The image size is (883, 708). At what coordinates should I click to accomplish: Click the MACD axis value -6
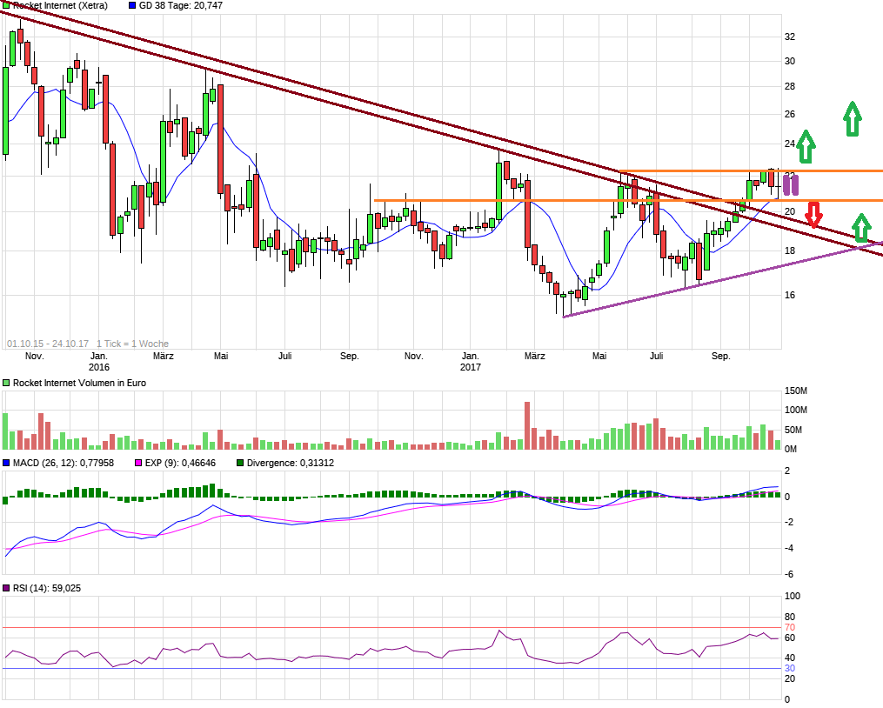point(789,575)
